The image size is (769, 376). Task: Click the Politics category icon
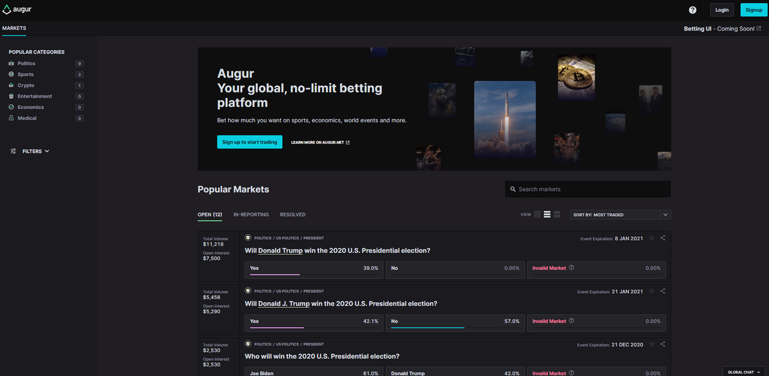click(11, 64)
